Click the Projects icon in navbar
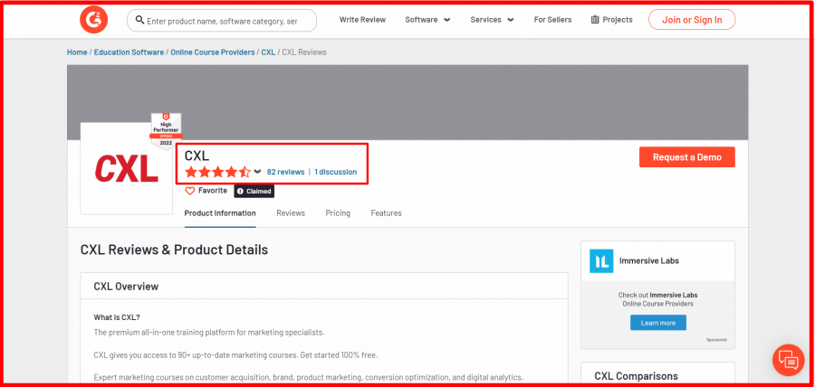This screenshot has width=815, height=387. (x=595, y=20)
